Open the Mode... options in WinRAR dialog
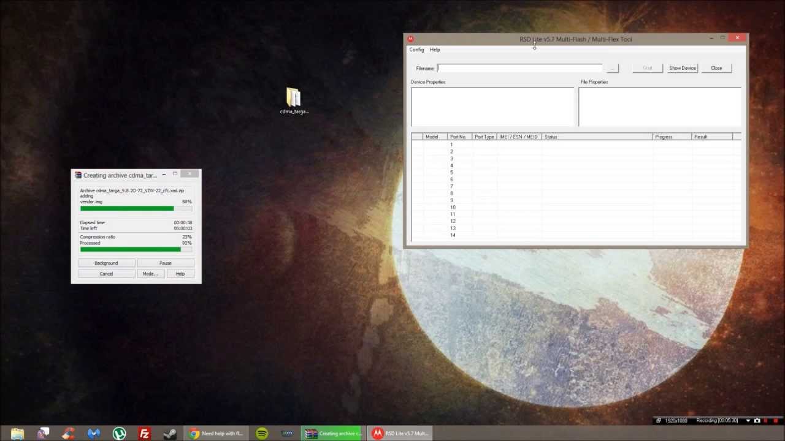The height and width of the screenshot is (441, 785). [x=150, y=274]
